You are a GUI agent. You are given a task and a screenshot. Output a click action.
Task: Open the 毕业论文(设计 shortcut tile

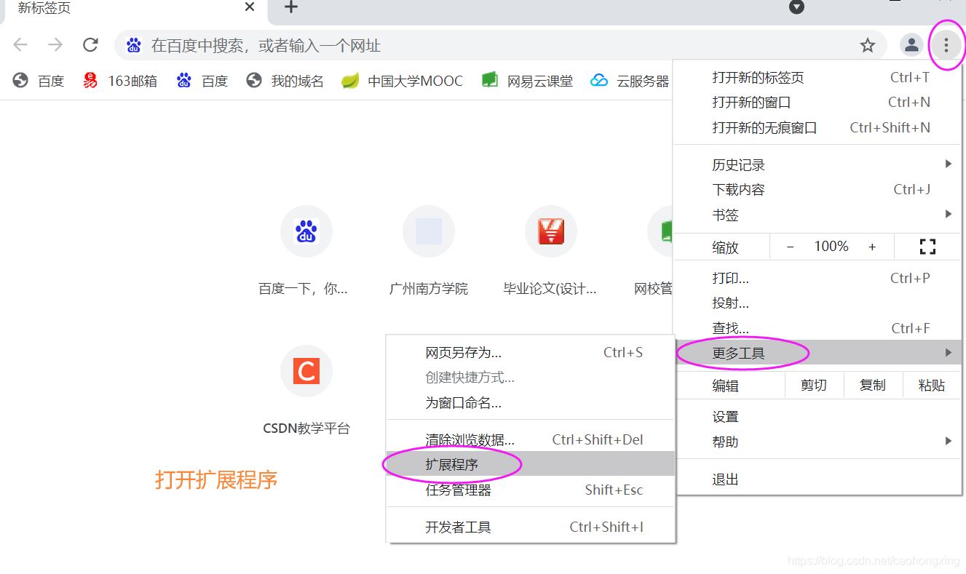pyautogui.click(x=550, y=251)
